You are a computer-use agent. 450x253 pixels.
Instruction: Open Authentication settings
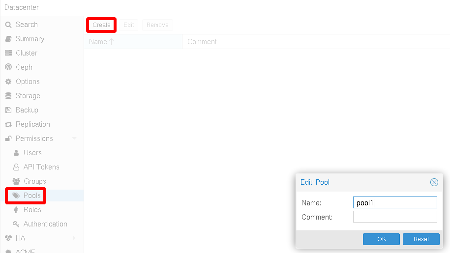point(45,224)
